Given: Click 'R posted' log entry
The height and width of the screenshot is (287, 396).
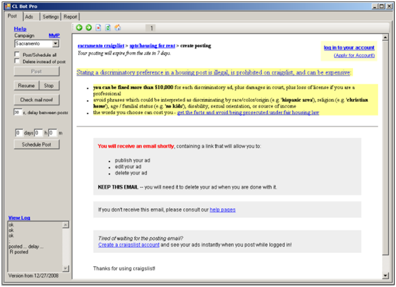Looking at the screenshot, I should [19, 252].
